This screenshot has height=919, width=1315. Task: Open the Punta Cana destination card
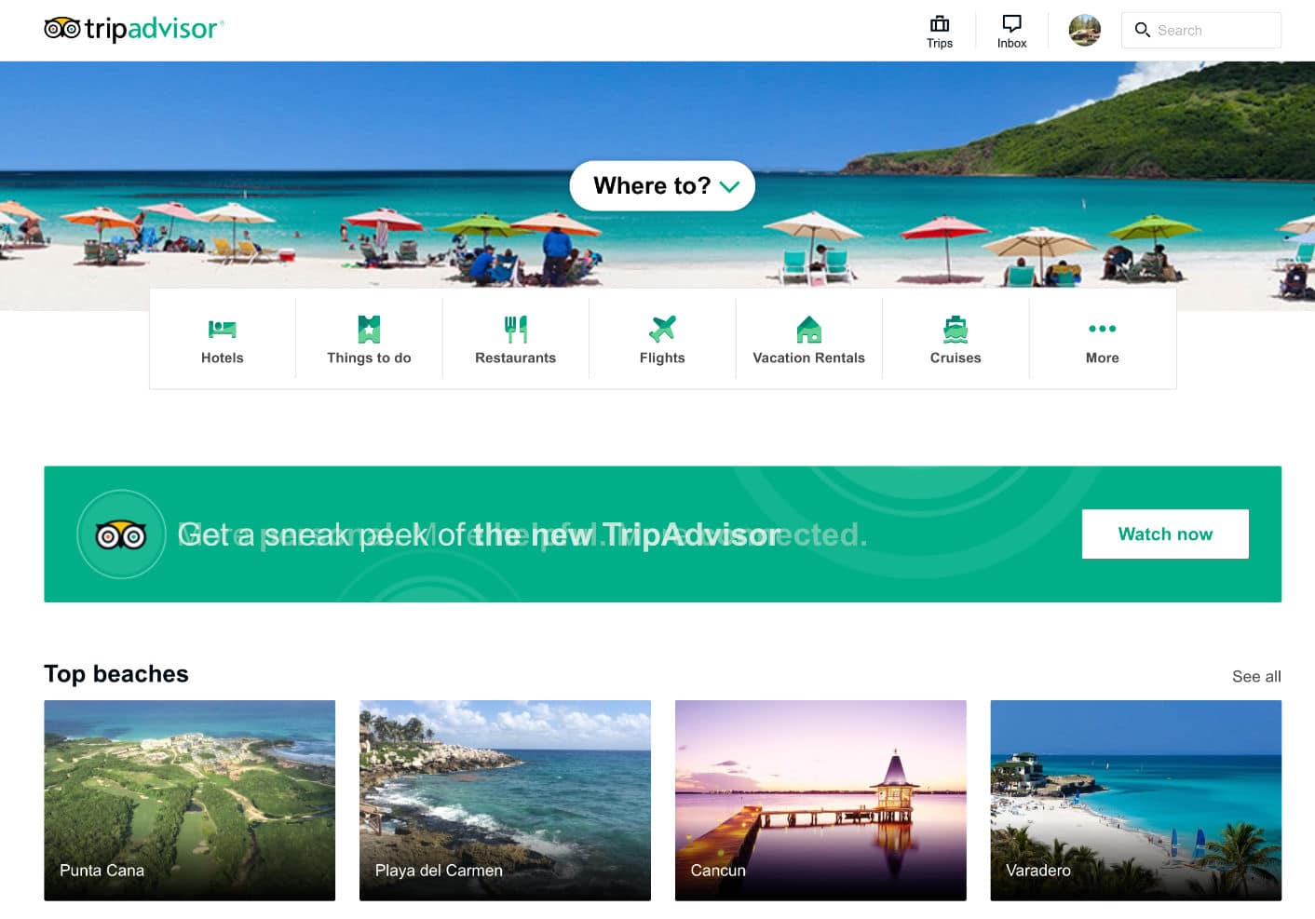coord(189,799)
